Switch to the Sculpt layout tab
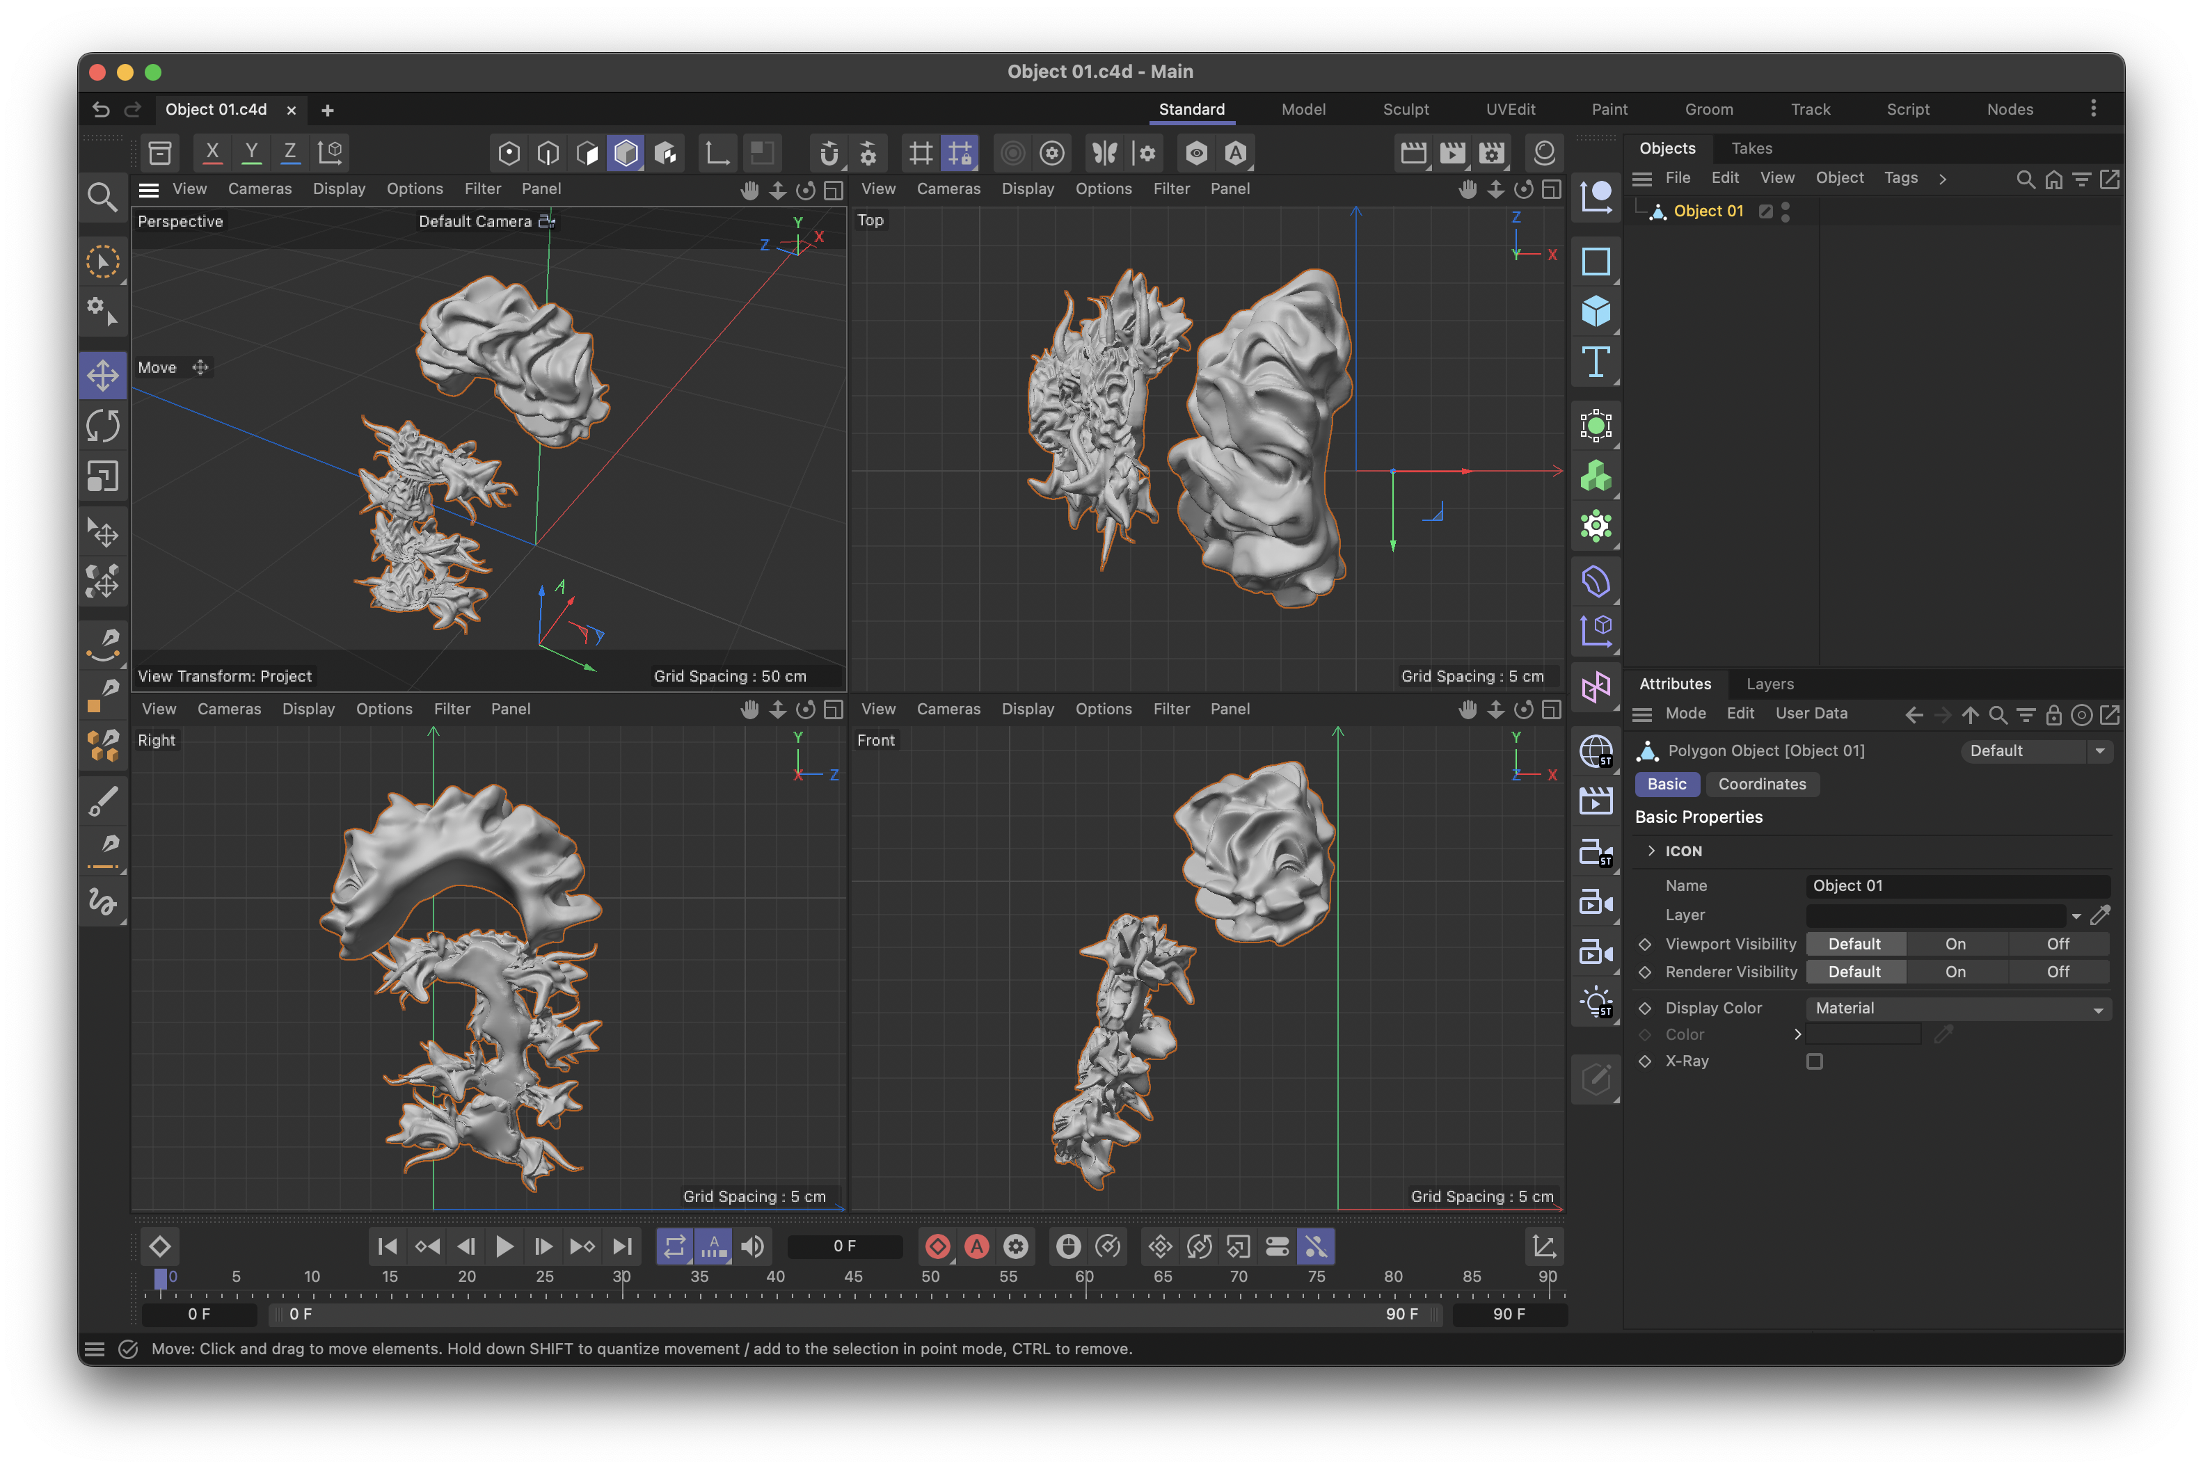2203x1469 pixels. coord(1406,110)
